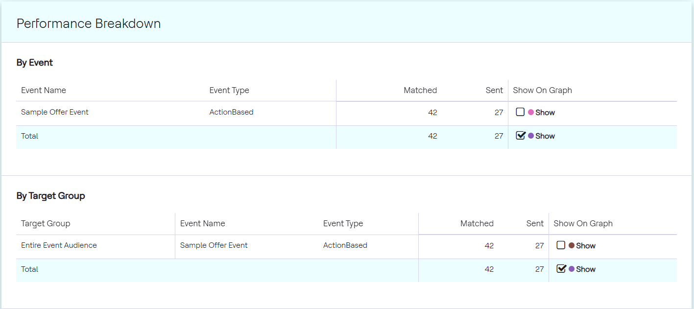Click Event Type header in By Event table
Viewport: 694px width, 309px height.
click(x=229, y=90)
